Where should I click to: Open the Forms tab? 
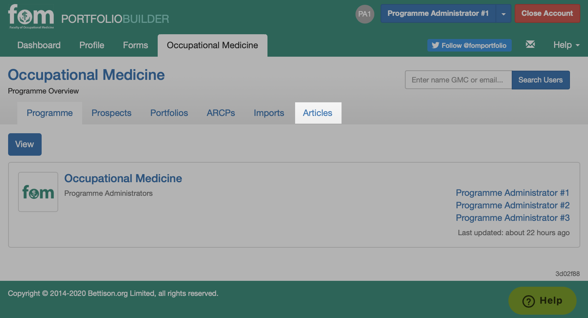[x=136, y=45]
